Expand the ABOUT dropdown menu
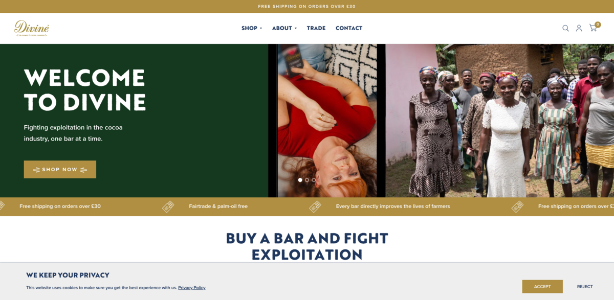This screenshot has width=614, height=300. (x=284, y=28)
